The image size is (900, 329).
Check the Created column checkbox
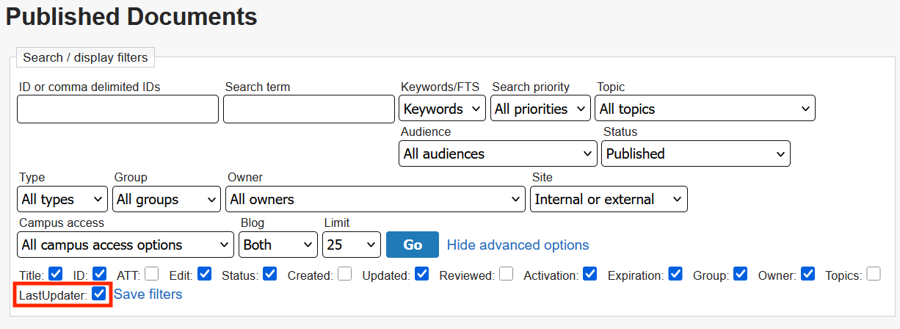[344, 275]
